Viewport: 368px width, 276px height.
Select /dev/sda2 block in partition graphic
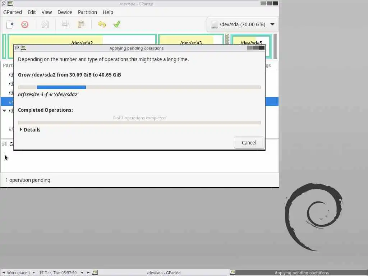82,40
